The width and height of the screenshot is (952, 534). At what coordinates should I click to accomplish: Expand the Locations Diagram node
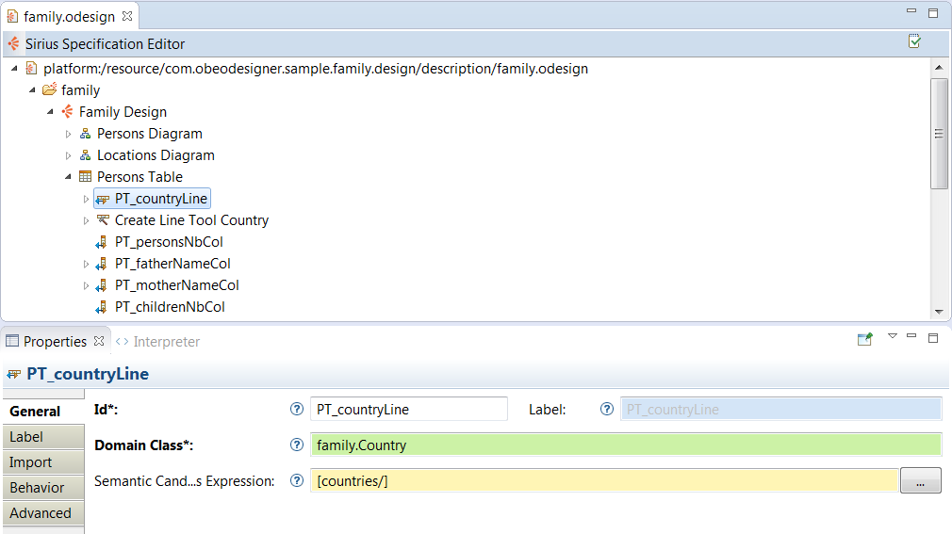69,155
